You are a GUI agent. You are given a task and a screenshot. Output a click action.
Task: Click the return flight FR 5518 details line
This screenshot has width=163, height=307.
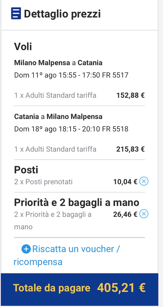point(71,129)
